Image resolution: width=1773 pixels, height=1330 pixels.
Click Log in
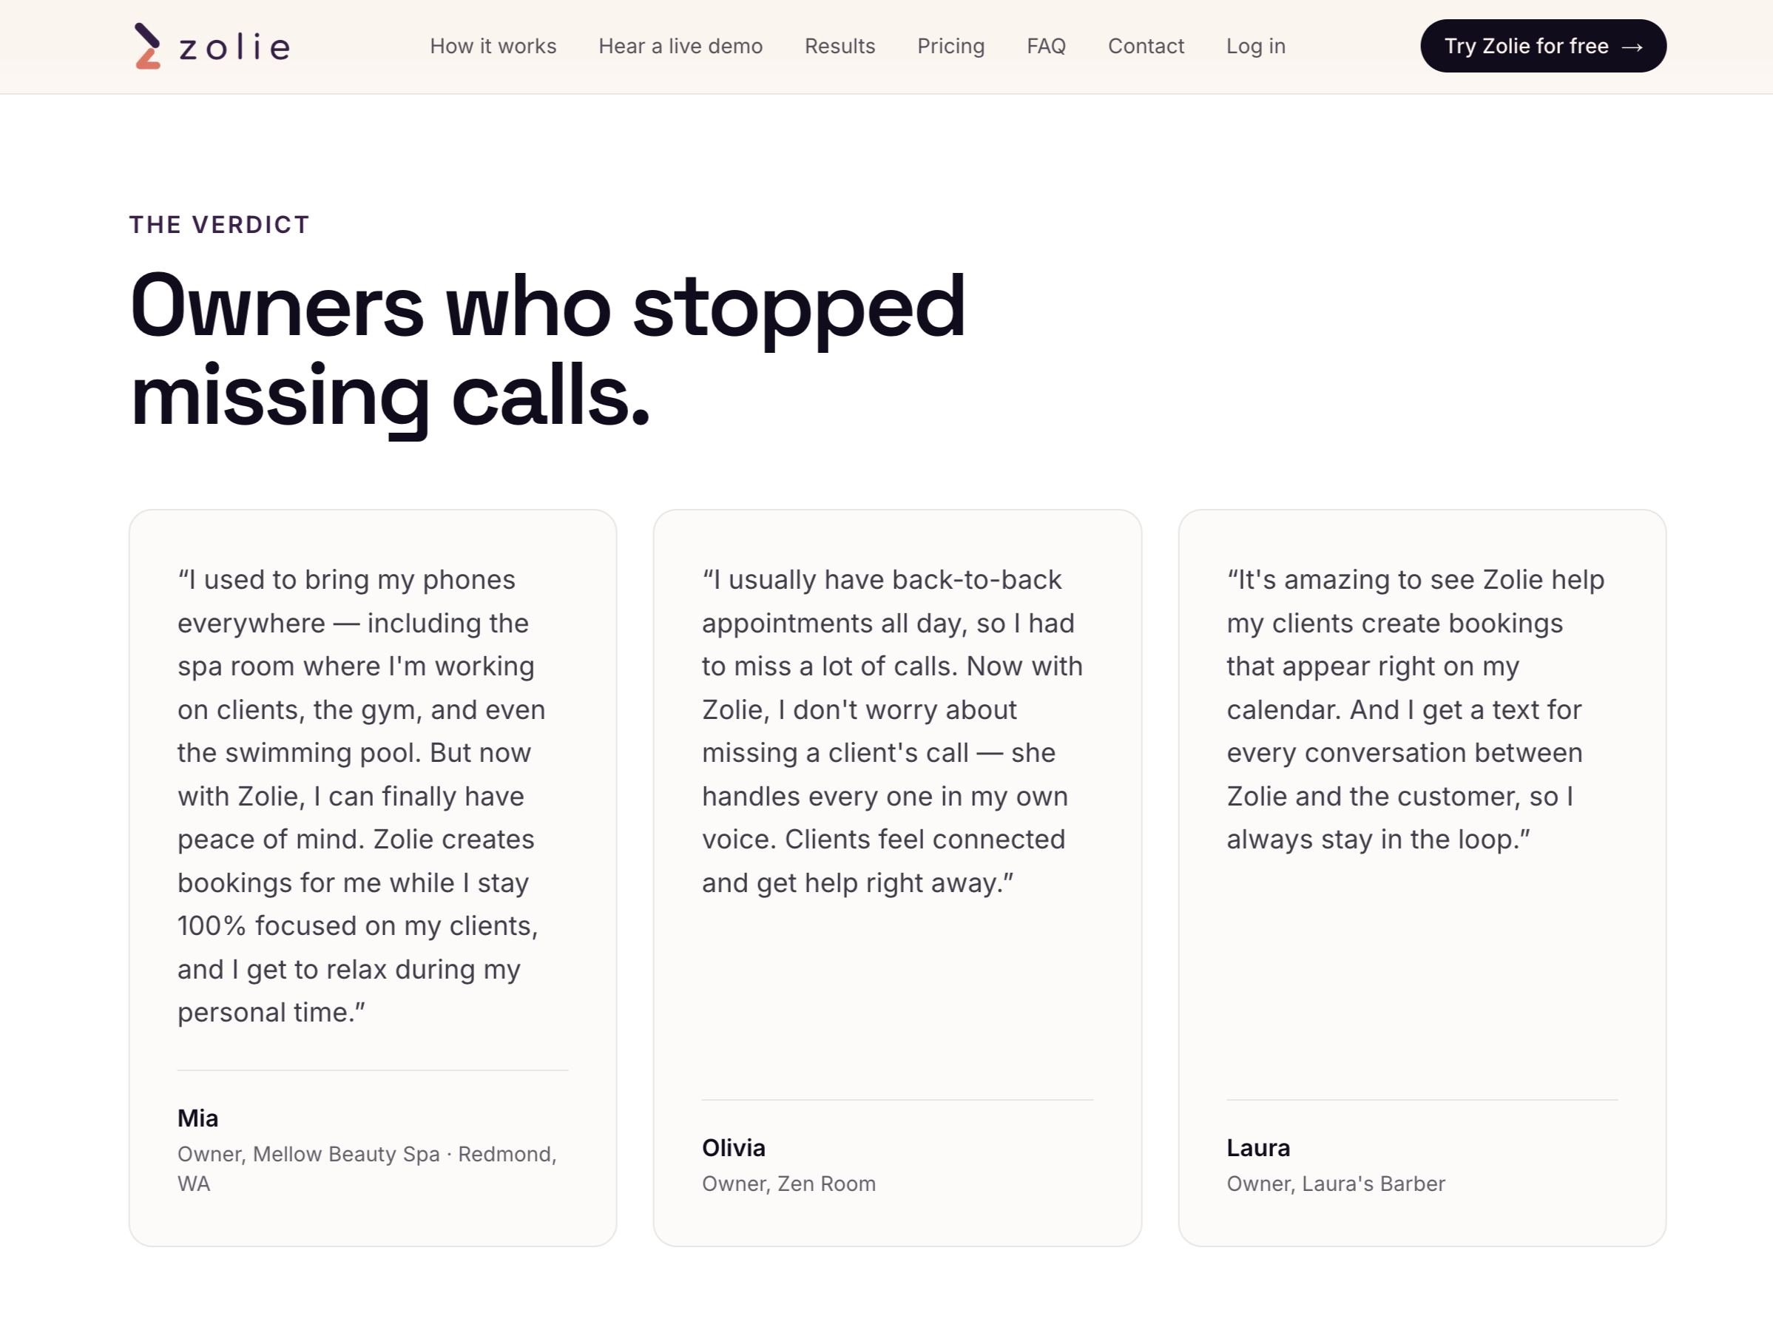pos(1255,47)
